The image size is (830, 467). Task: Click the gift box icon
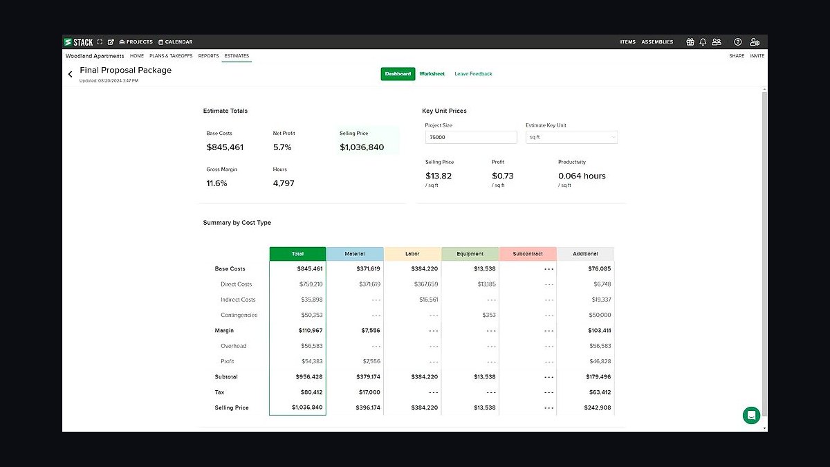point(690,42)
